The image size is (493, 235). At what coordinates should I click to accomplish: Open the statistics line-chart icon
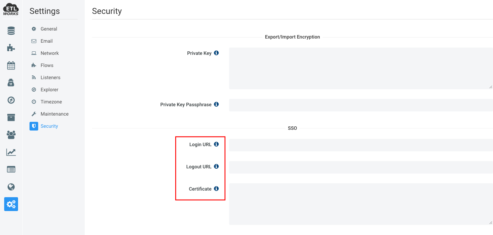point(11,152)
